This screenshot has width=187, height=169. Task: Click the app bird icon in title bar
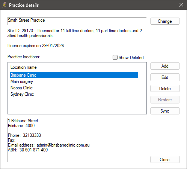point(5,5)
